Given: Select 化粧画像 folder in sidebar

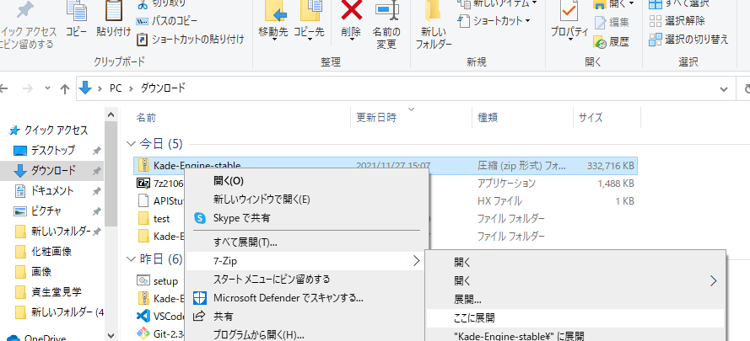Looking at the screenshot, I should click(x=51, y=251).
